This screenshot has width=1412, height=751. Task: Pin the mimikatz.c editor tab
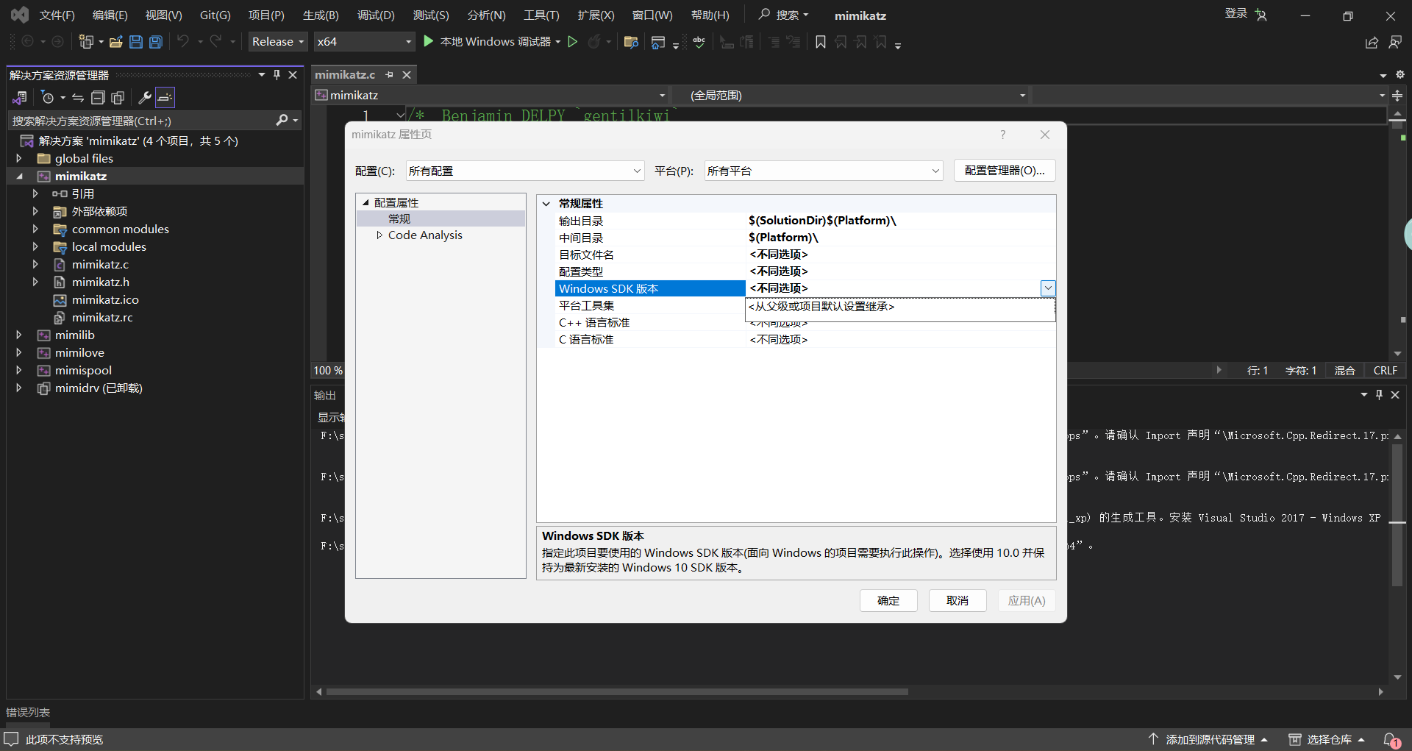pyautogui.click(x=390, y=74)
